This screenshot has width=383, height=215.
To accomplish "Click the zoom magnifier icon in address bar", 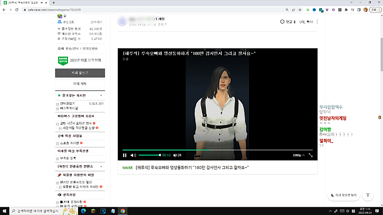I will [287, 10].
